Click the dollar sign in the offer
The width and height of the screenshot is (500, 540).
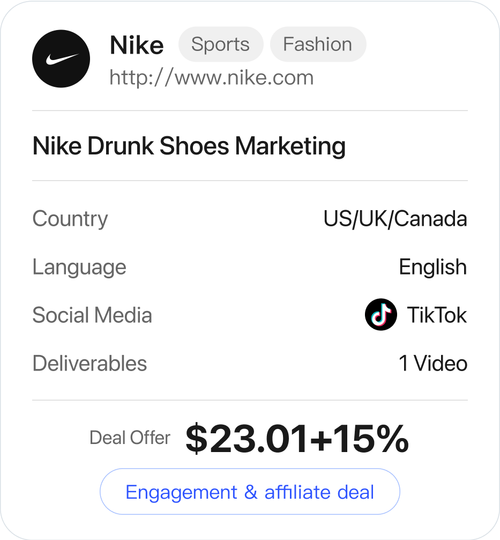pos(197,439)
